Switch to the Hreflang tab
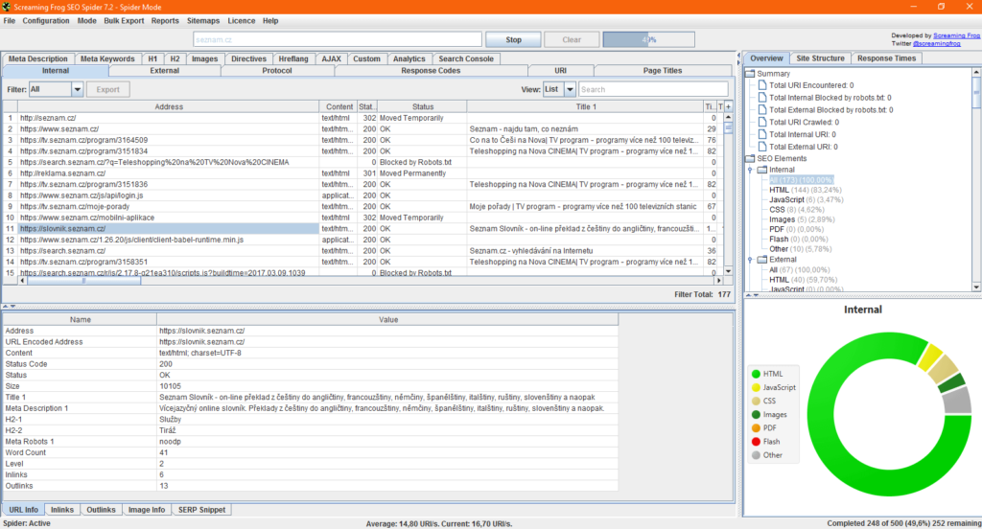The width and height of the screenshot is (982, 529). (293, 58)
